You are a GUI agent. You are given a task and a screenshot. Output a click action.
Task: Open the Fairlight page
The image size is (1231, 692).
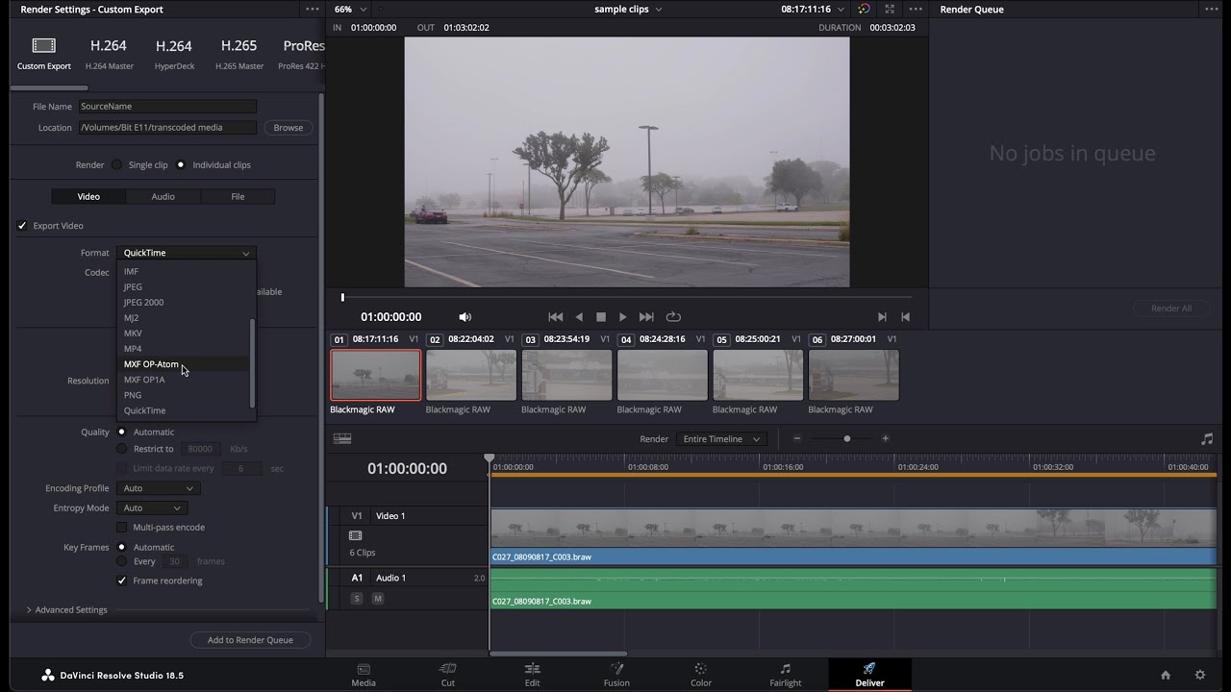(786, 675)
